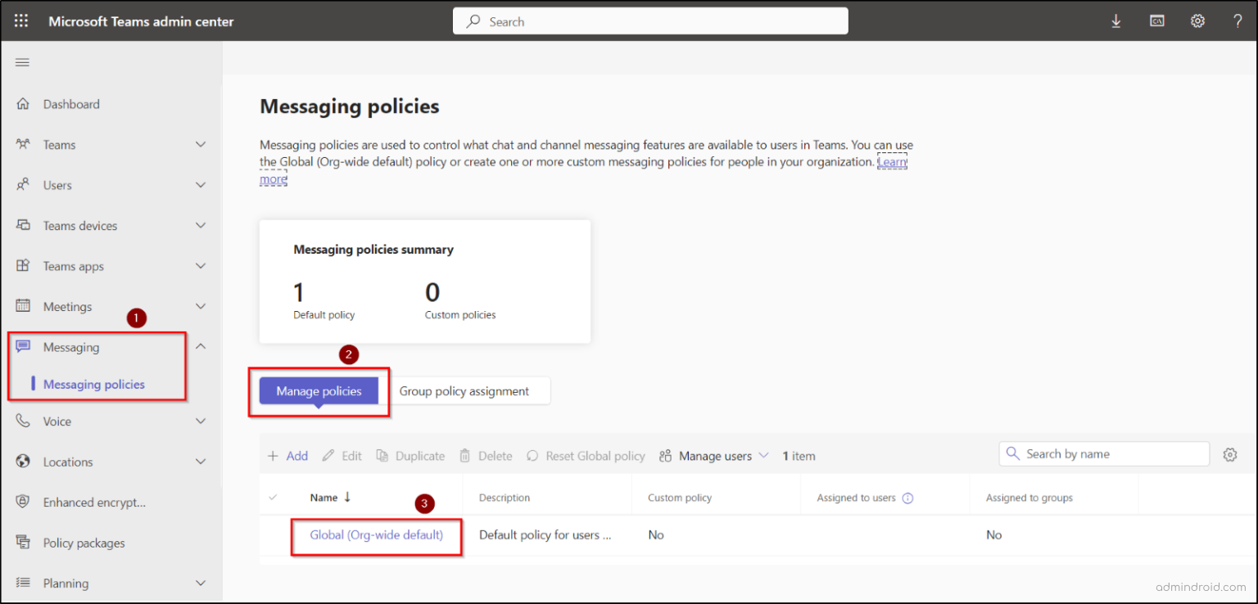Collapse the Messaging menu chevron
The image size is (1258, 604).
coord(201,346)
